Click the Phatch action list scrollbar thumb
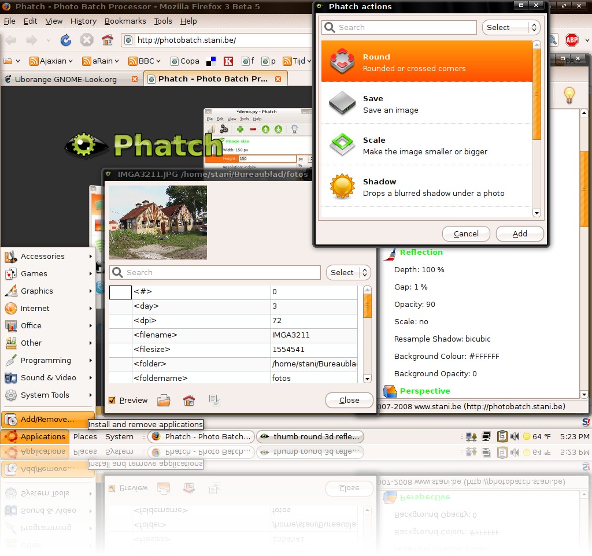 (584, 189)
